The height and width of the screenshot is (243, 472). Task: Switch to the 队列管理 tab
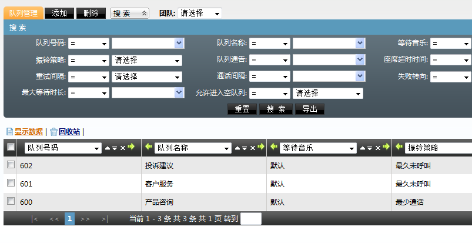(24, 13)
